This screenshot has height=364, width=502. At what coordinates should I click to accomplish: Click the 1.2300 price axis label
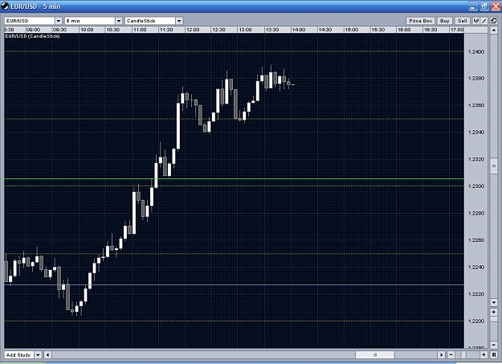pos(476,186)
